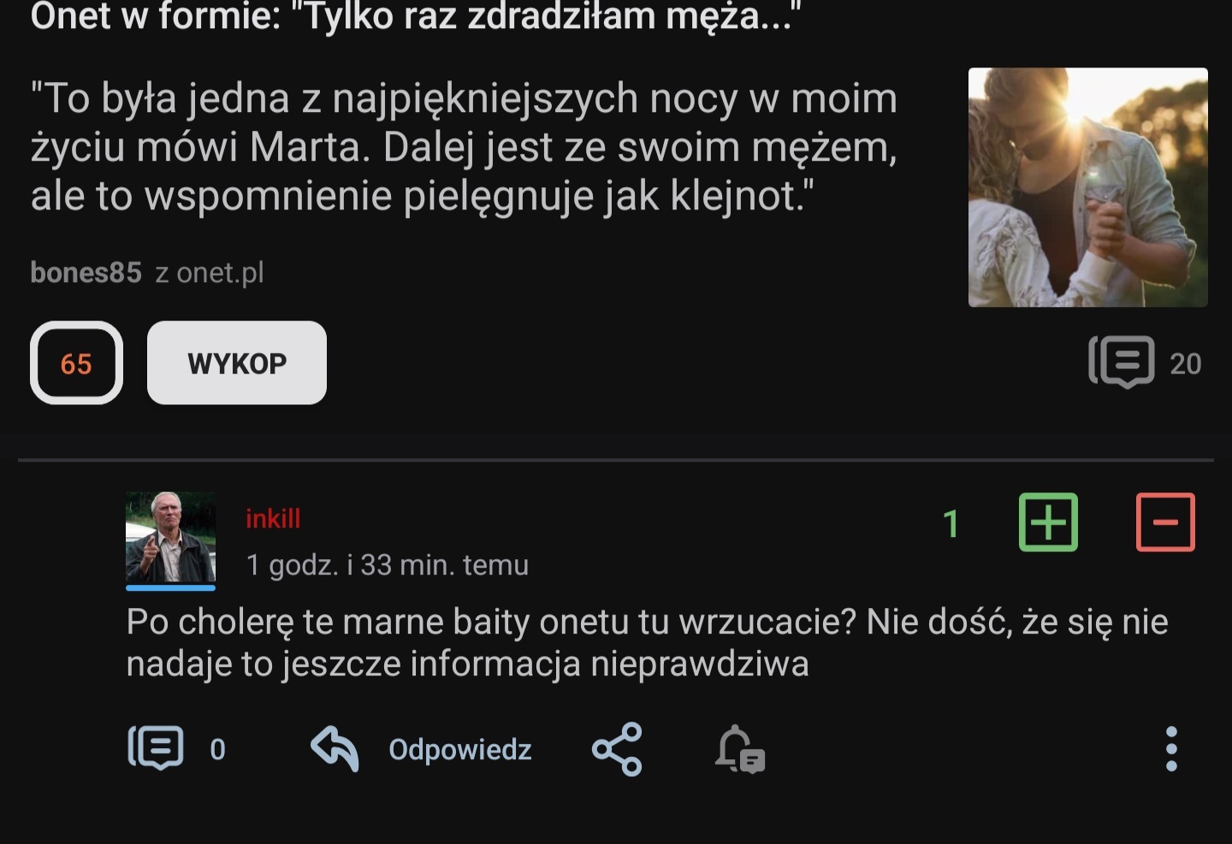
Task: Tap the comment replies icon showing 0
Action: 157,749
